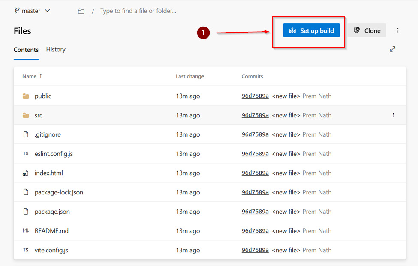Open package.json file
Screen dimensions: 418x266
click(x=52, y=212)
